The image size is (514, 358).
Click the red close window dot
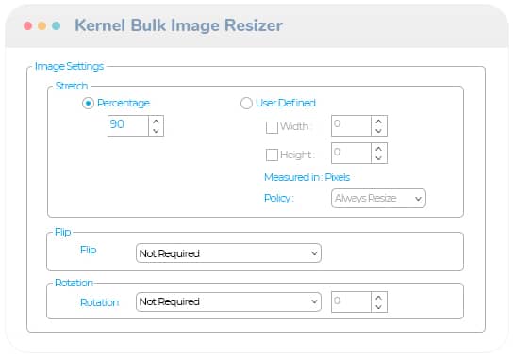click(28, 25)
